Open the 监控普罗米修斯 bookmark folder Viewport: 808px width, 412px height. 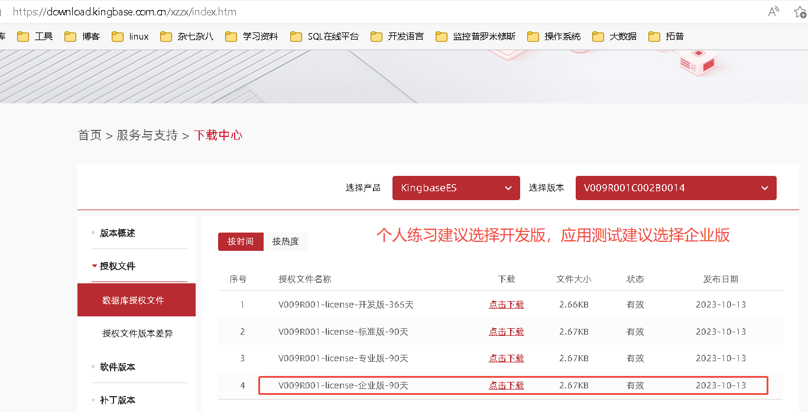(x=476, y=37)
